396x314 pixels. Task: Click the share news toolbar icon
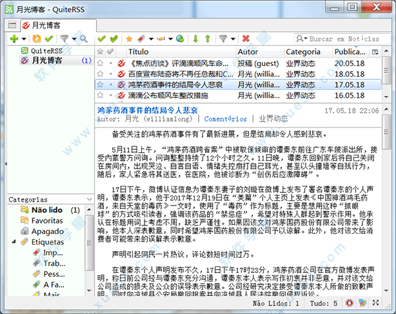(161, 39)
